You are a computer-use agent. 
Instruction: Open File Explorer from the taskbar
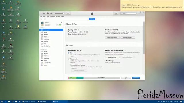point(9,102)
